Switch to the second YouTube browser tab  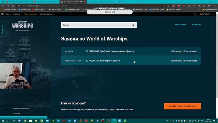click(46, 2)
